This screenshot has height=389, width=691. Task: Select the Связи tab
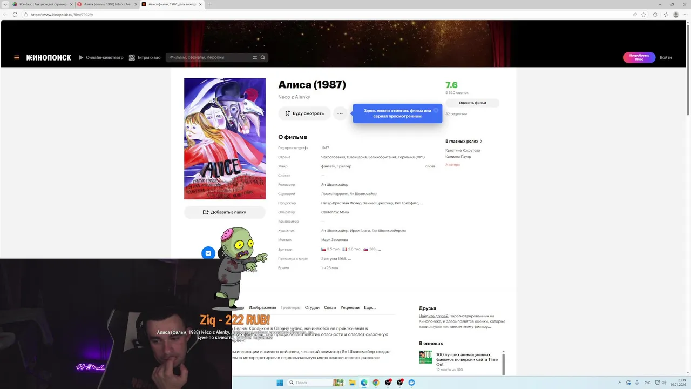(x=330, y=308)
